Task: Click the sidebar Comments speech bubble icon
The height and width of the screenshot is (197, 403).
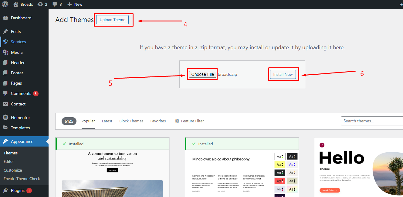Action: click(x=5, y=94)
